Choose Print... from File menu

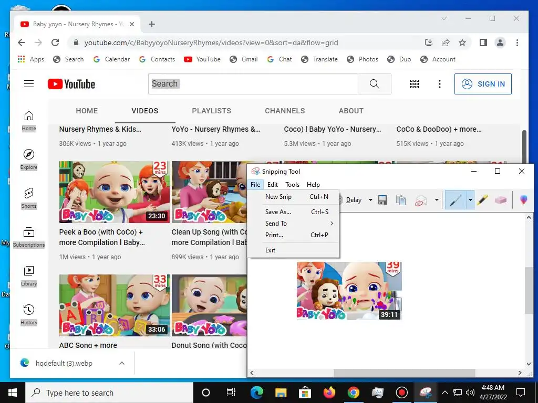click(293, 235)
